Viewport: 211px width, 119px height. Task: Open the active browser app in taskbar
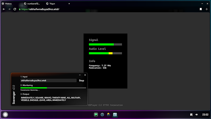click(x=115, y=115)
